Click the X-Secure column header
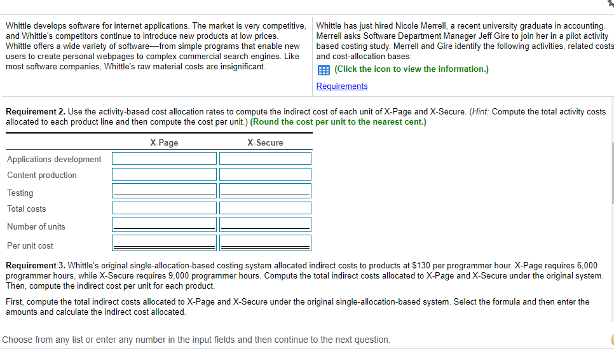 pos(265,142)
